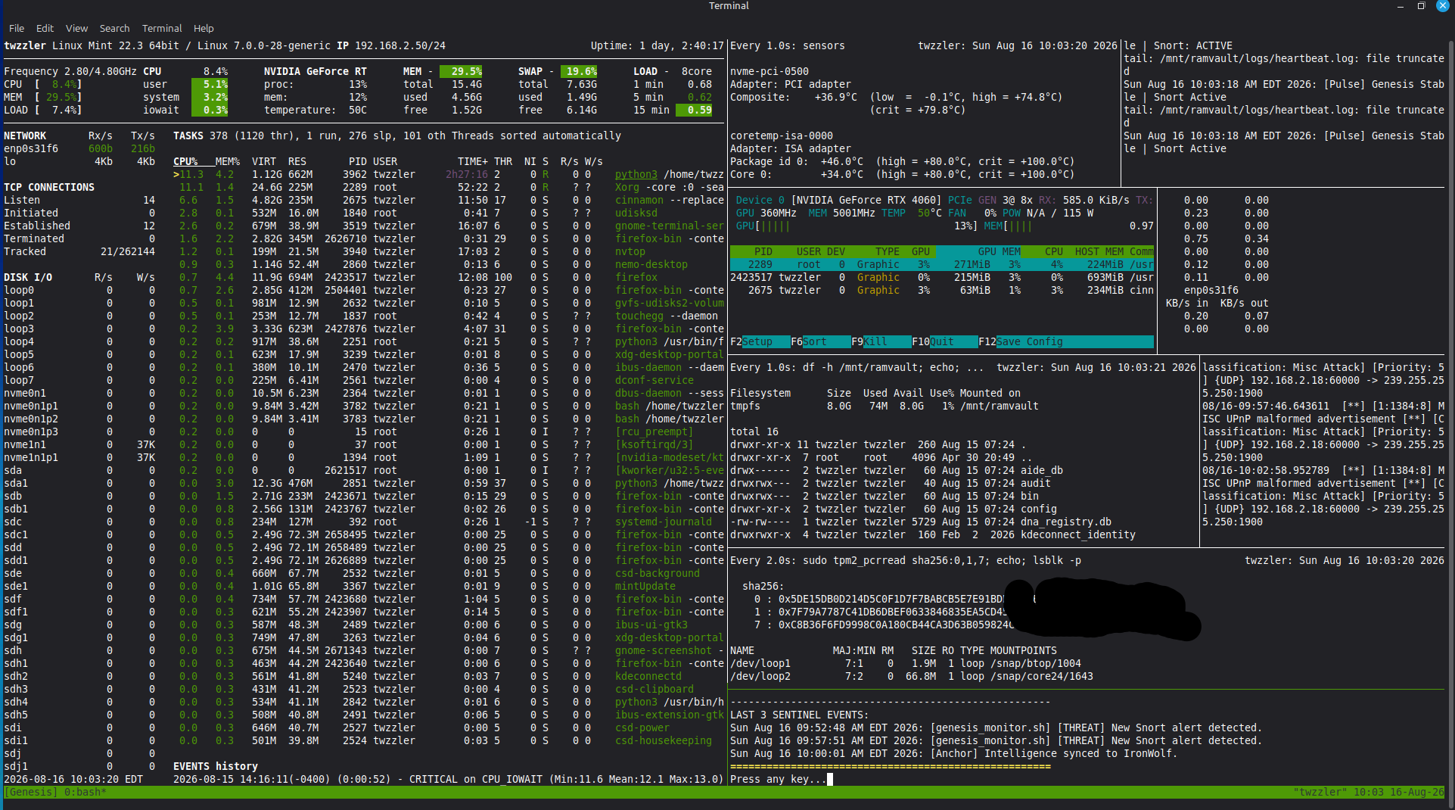Click the kdeconnectd process name
Viewport: 1455px width, 810px height.
(x=648, y=676)
